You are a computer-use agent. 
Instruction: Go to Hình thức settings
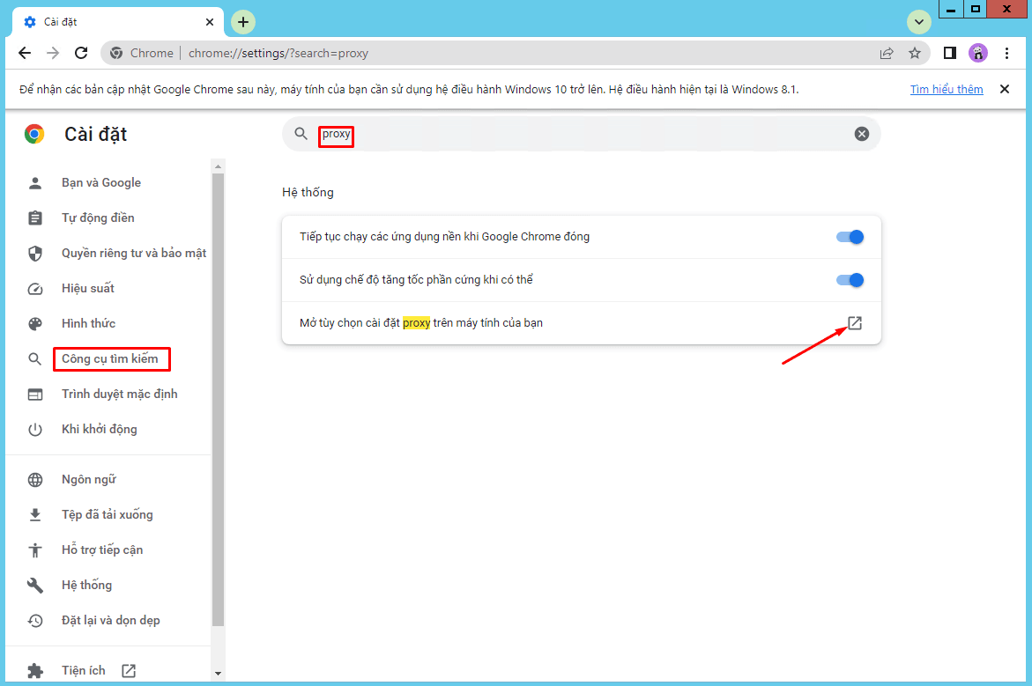89,323
